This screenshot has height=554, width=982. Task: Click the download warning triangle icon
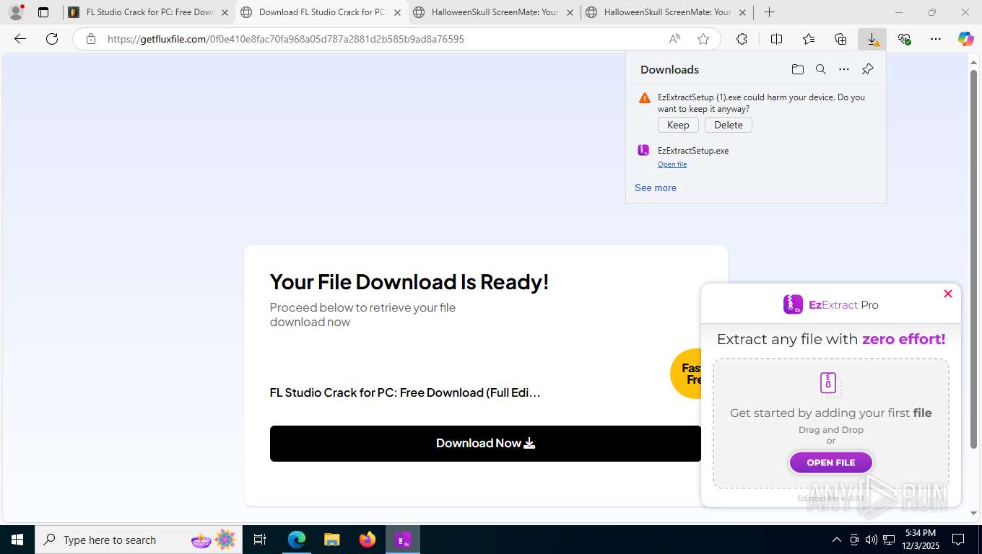pos(645,98)
